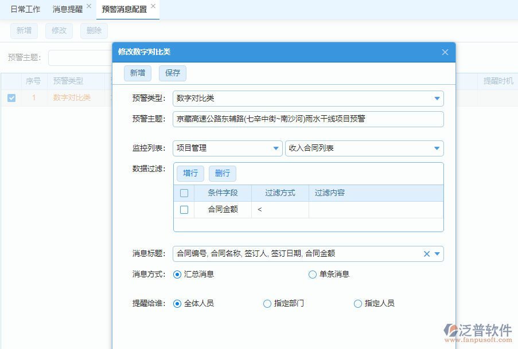Click the 删除 button on the main toolbar

pyautogui.click(x=94, y=30)
